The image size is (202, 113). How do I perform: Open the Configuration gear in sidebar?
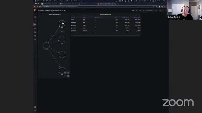35,36
